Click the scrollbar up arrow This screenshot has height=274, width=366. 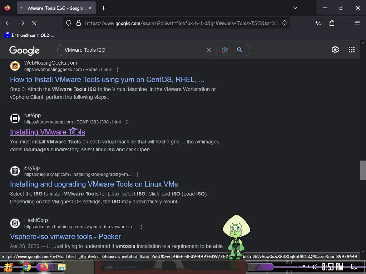[363, 43]
